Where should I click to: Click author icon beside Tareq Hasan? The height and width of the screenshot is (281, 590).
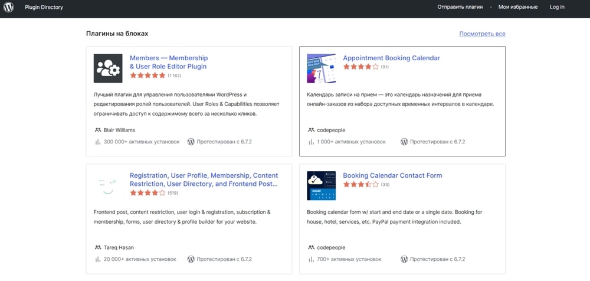coord(98,247)
